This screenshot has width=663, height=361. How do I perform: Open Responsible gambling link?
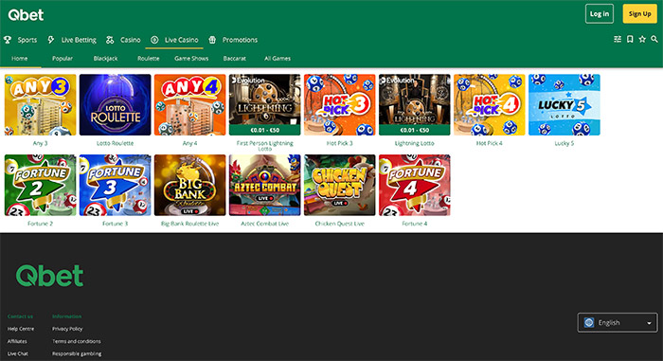point(77,353)
